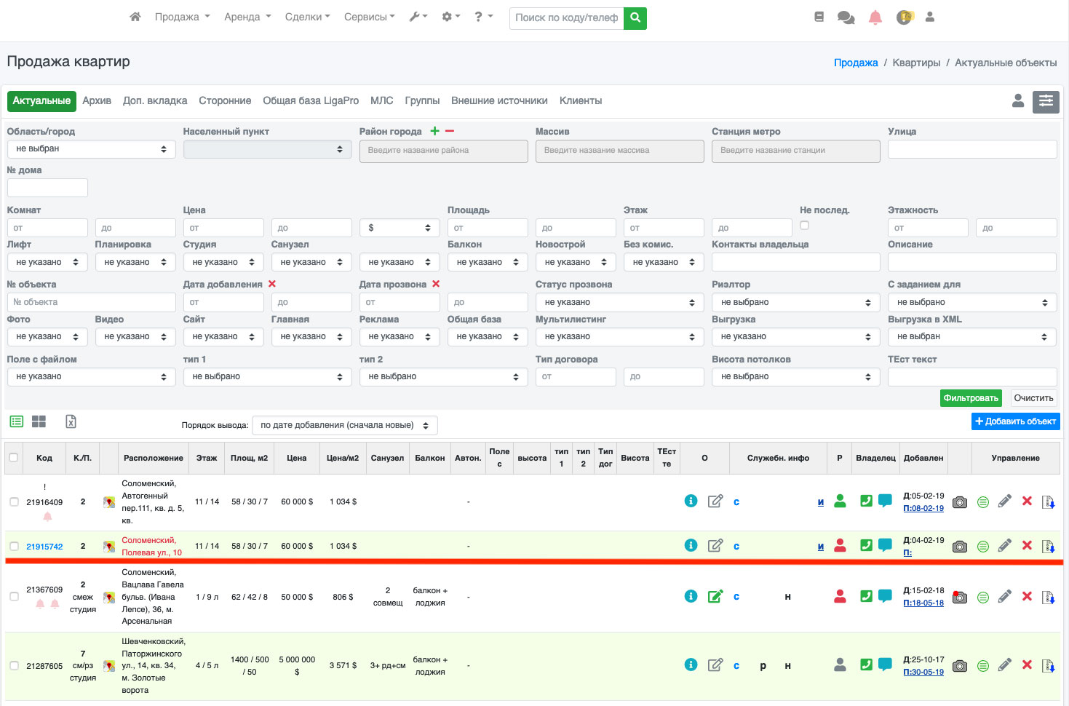Open photo camera icon for listing 21367609
Screen dimensions: 1069x706
pyautogui.click(x=960, y=597)
